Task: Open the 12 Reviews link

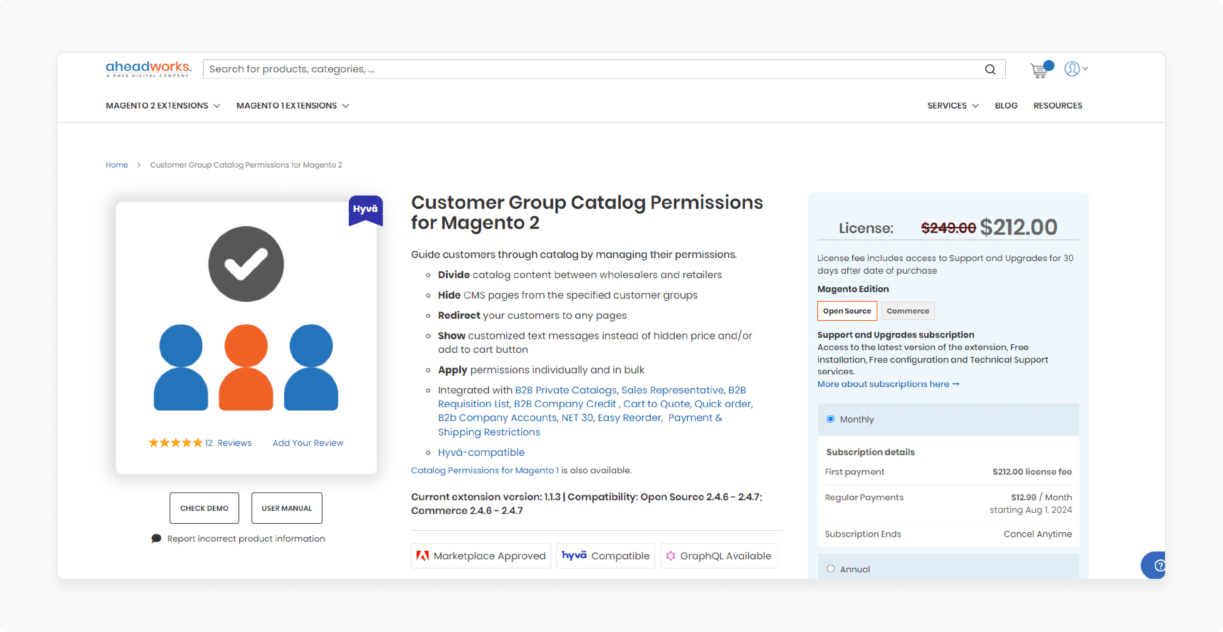Action: click(x=228, y=443)
